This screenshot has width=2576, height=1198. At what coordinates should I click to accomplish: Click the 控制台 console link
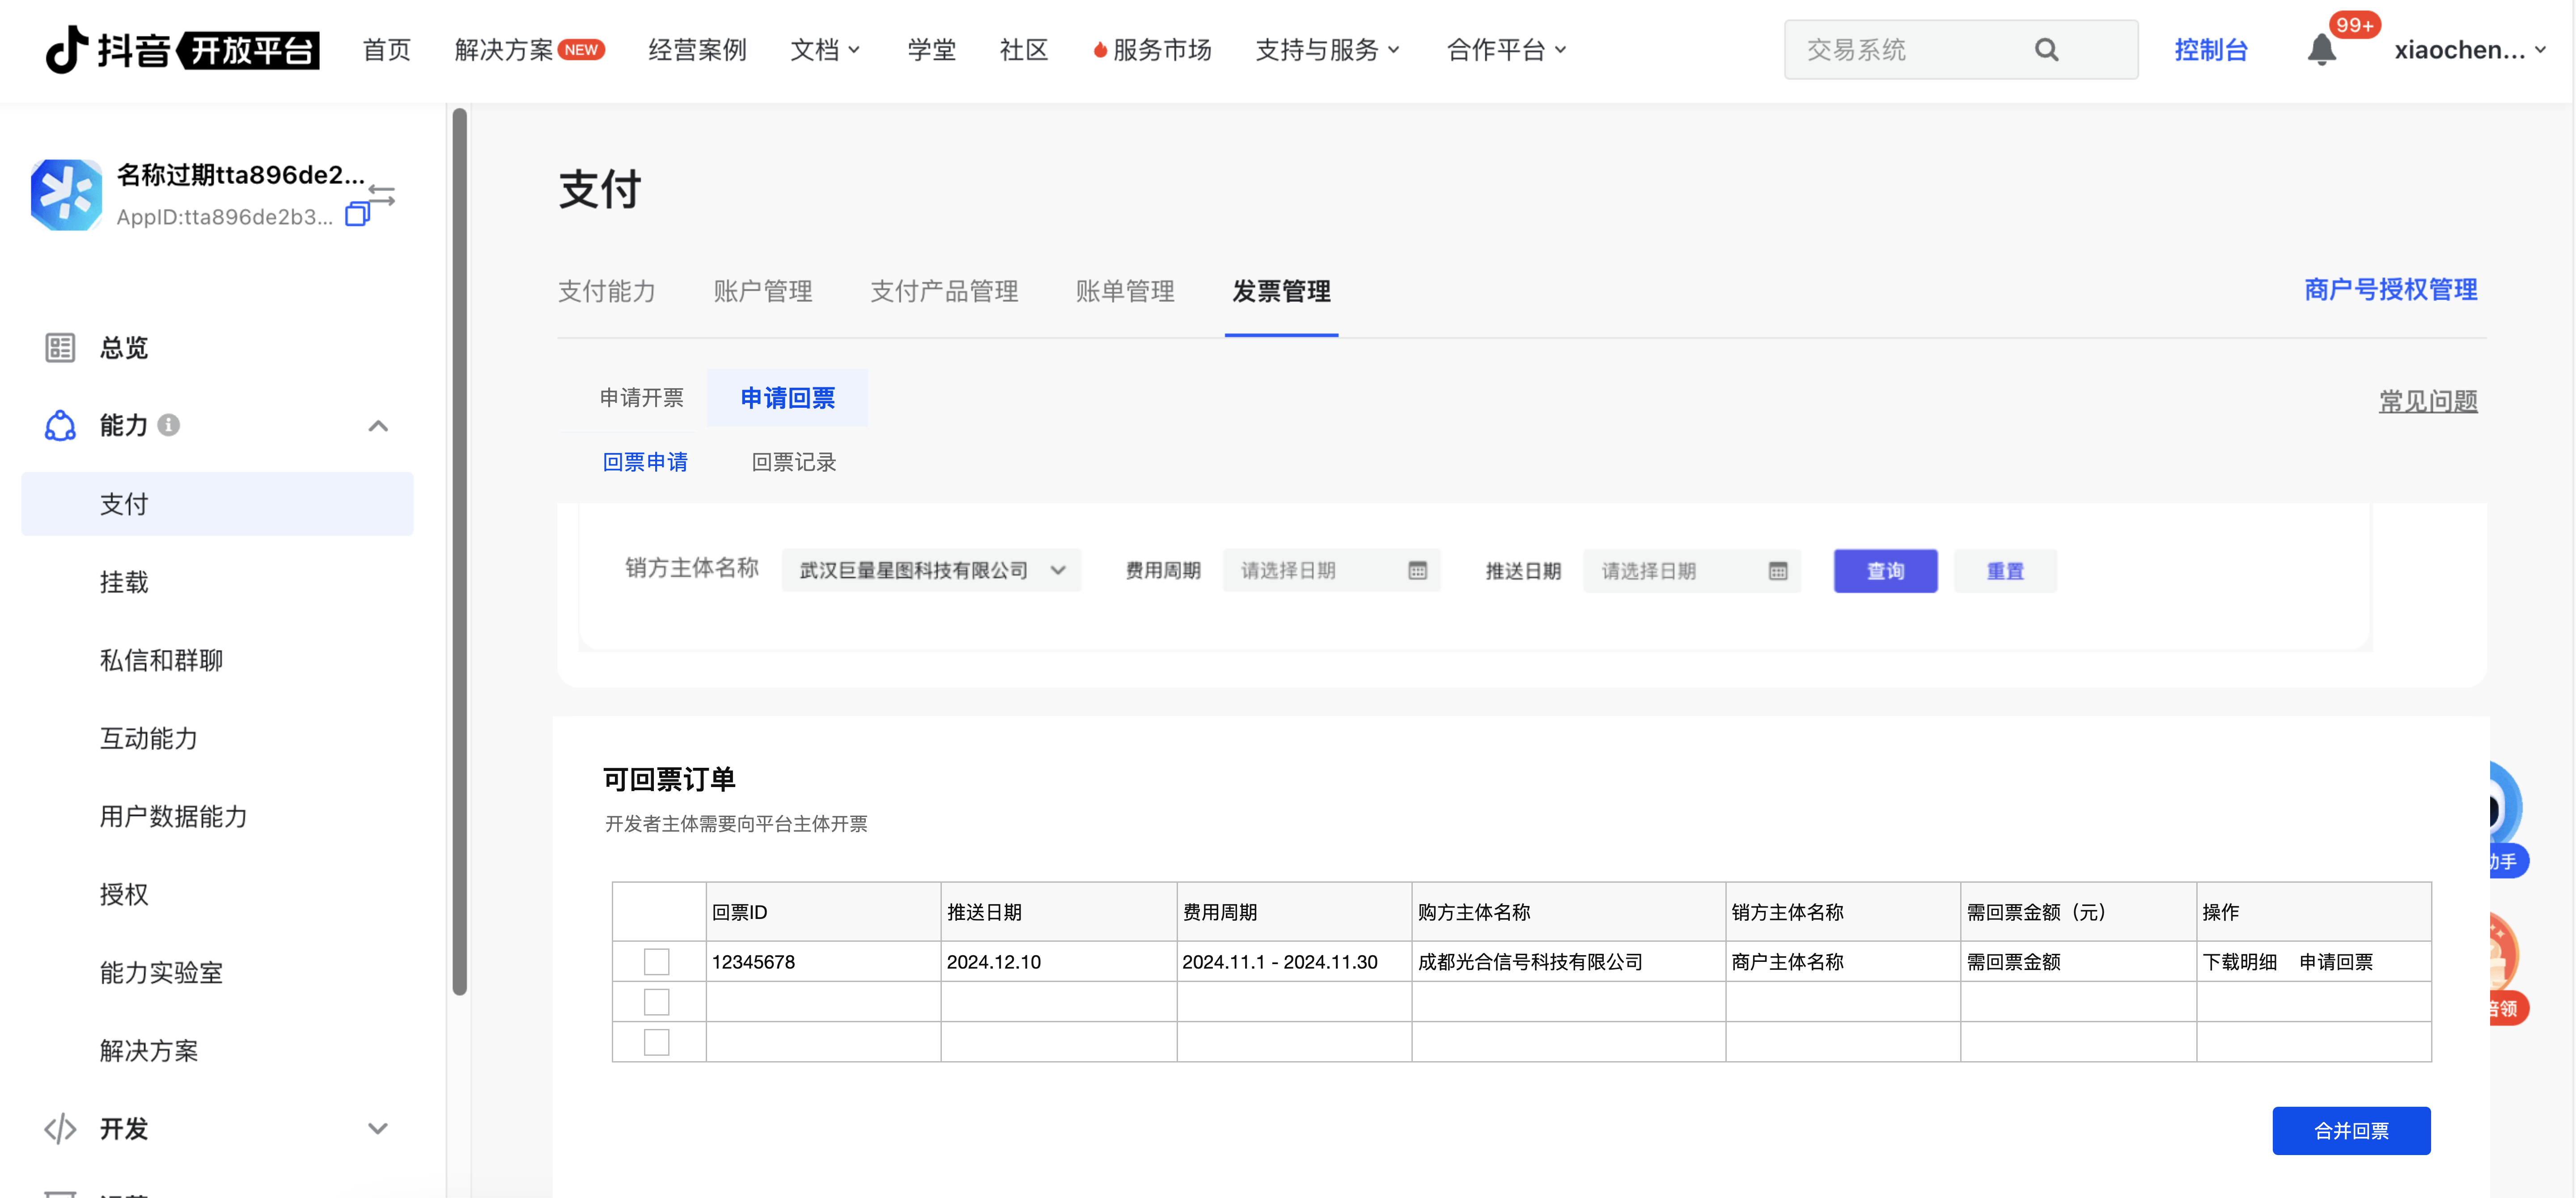coord(2210,49)
